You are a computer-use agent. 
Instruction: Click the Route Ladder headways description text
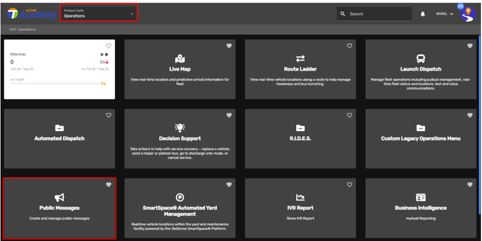(301, 82)
